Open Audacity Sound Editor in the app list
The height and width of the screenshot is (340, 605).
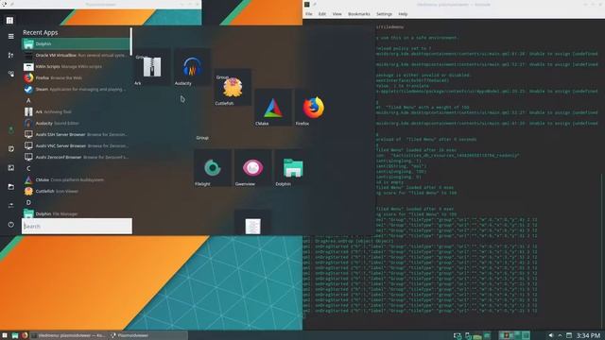coord(76,123)
